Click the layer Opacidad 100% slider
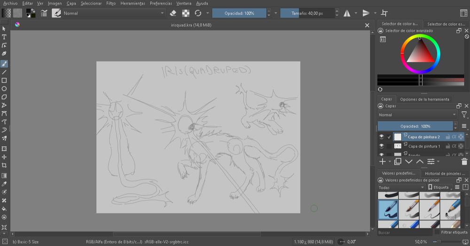Image resolution: width=470 pixels, height=246 pixels. (415, 126)
